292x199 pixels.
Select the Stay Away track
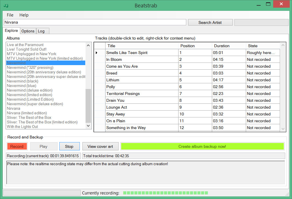(142, 114)
